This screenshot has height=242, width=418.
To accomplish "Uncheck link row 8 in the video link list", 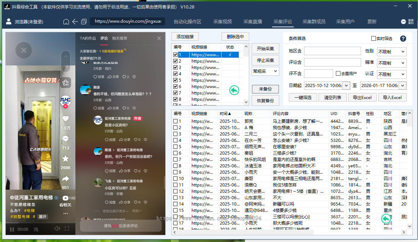I will click(175, 99).
